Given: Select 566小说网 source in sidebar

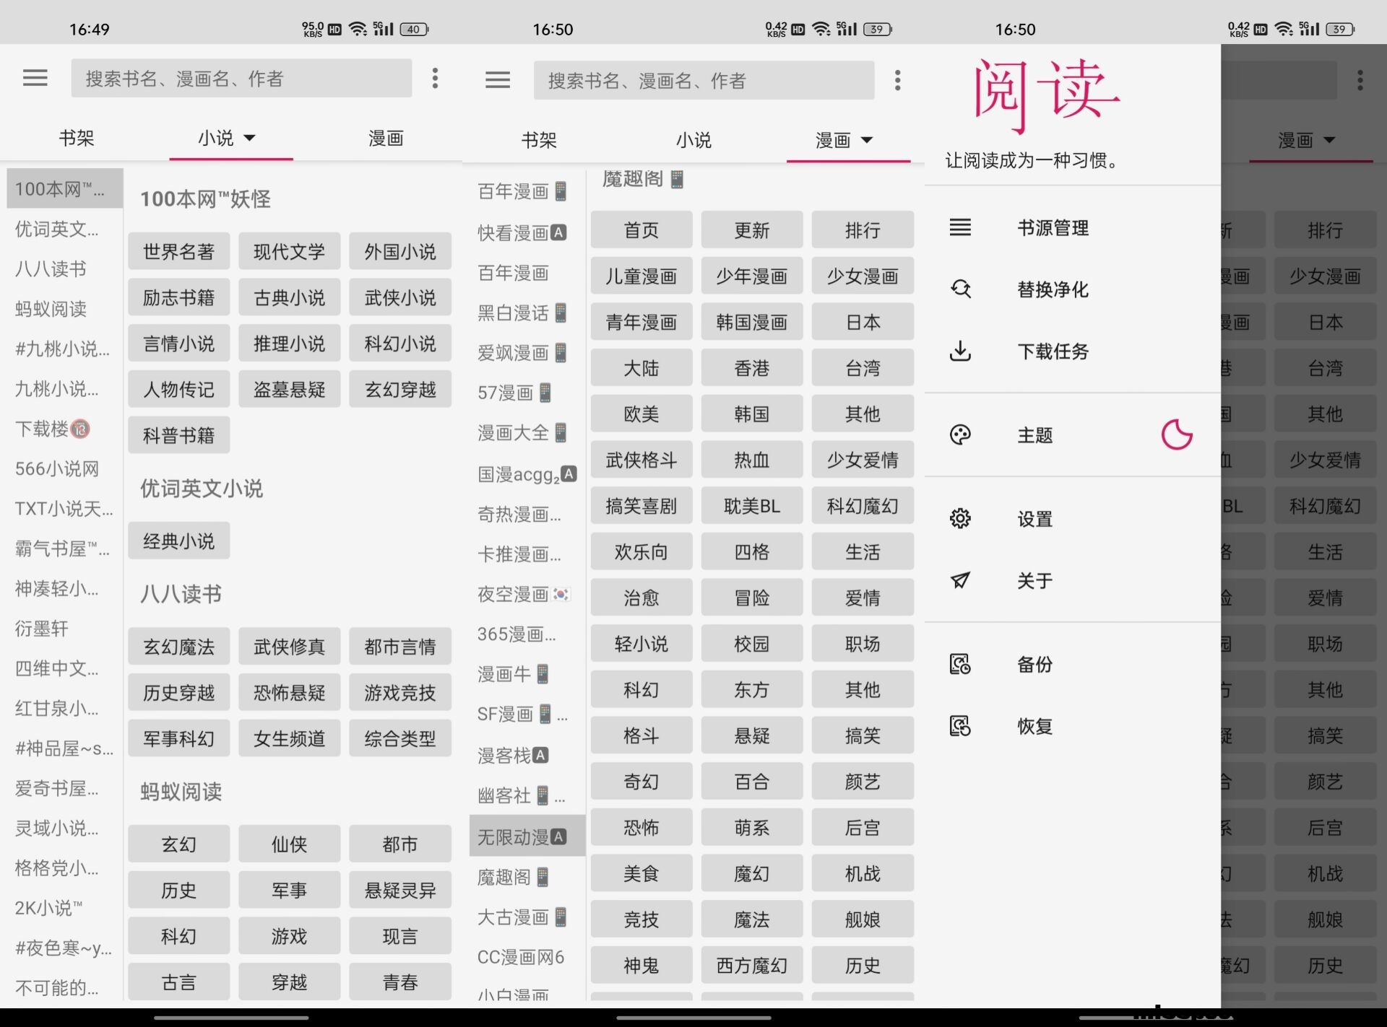Looking at the screenshot, I should click(x=65, y=468).
